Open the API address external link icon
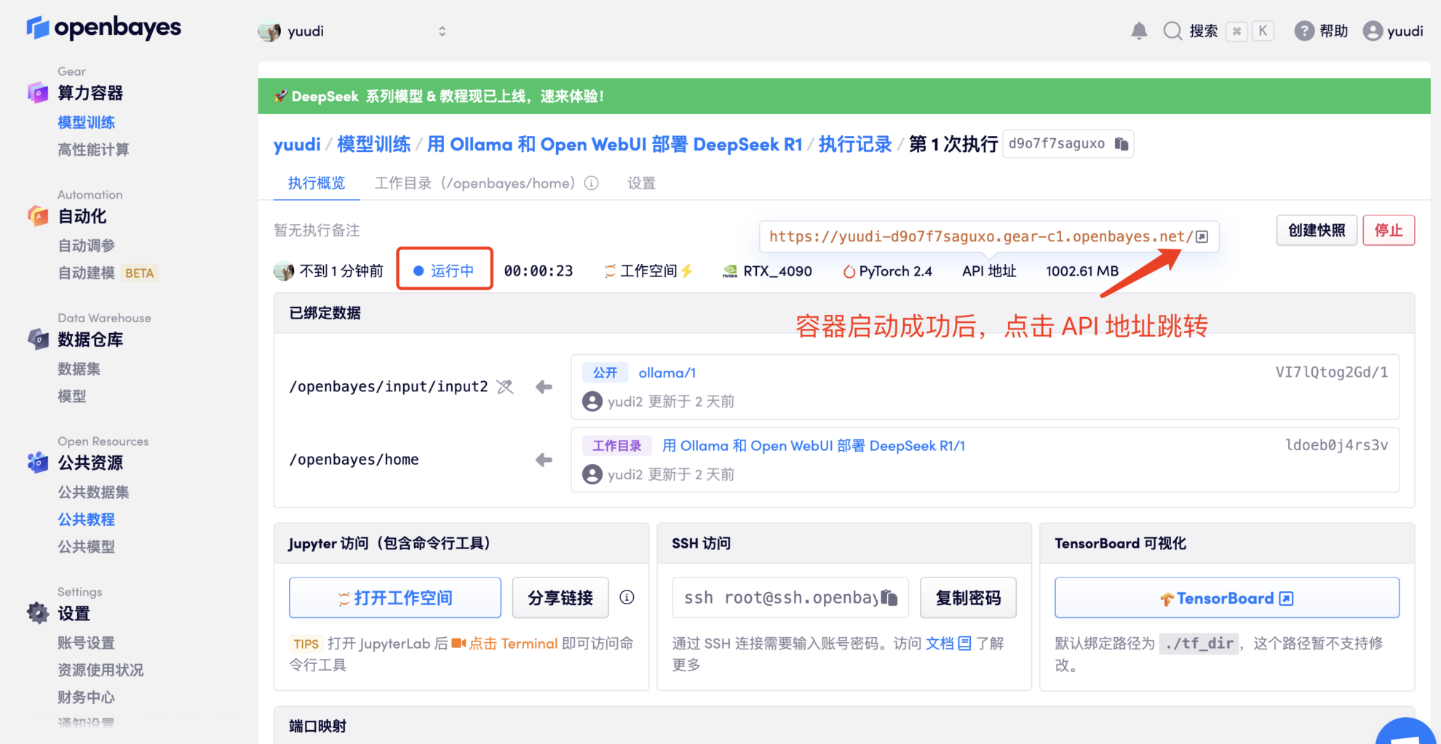 pyautogui.click(x=1202, y=237)
